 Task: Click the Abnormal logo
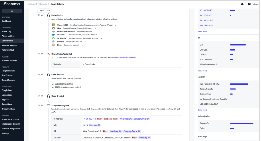tap(12, 4)
